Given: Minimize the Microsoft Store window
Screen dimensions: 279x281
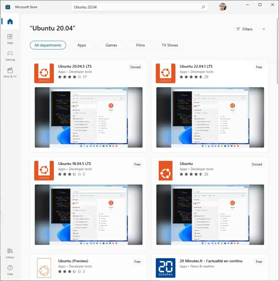Looking at the screenshot, I should pos(247,5).
